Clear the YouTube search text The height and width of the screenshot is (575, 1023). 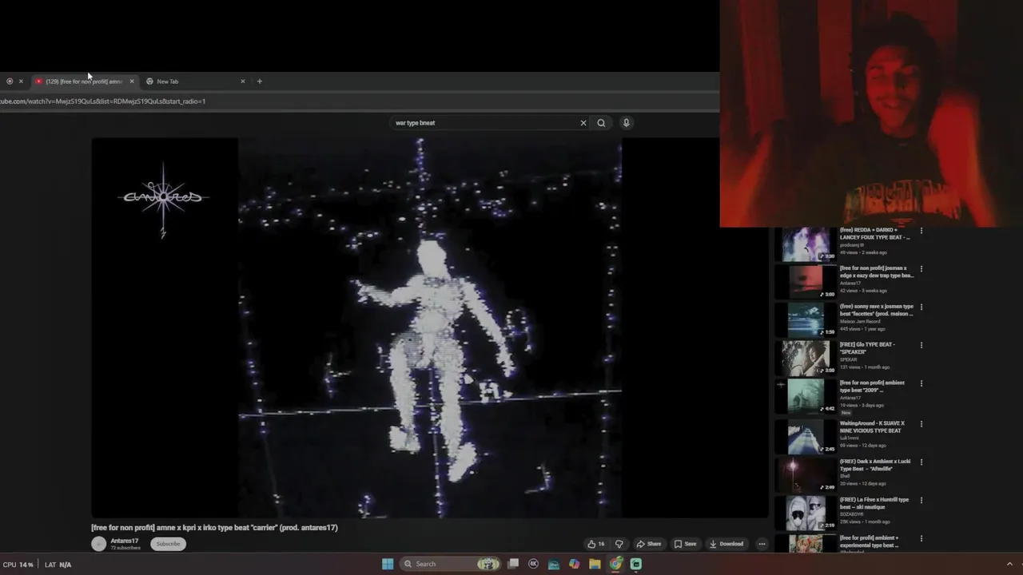(x=583, y=123)
